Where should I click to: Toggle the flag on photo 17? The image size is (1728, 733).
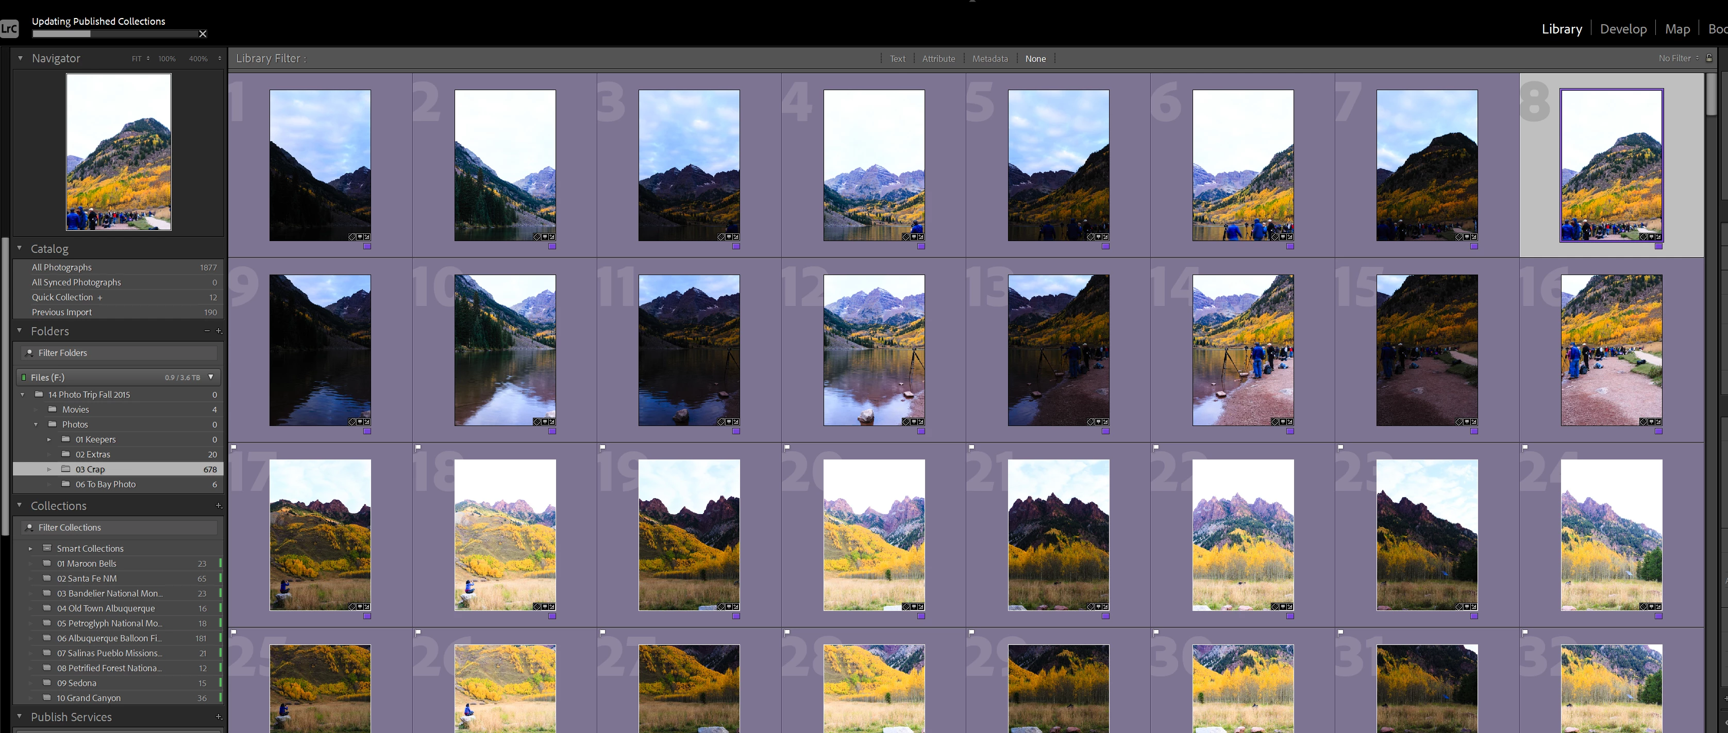coord(233,447)
